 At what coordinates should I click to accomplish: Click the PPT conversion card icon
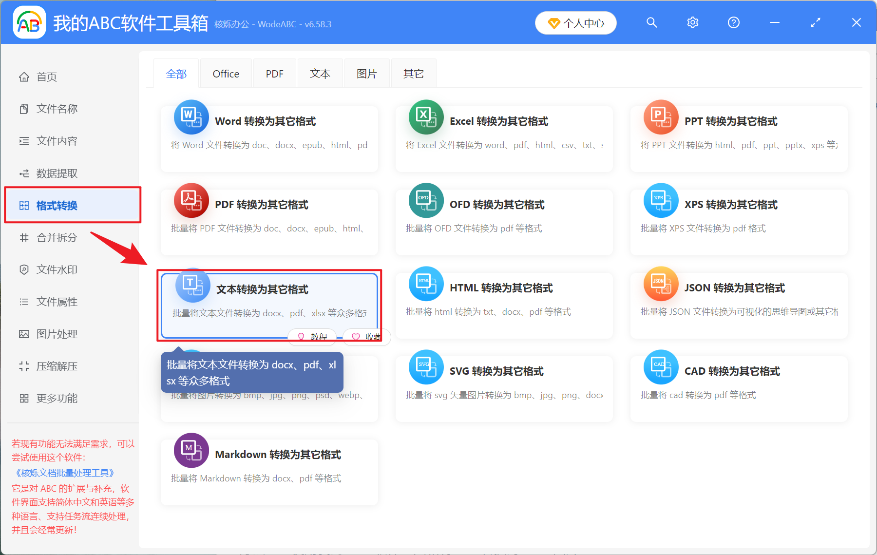pos(661,117)
